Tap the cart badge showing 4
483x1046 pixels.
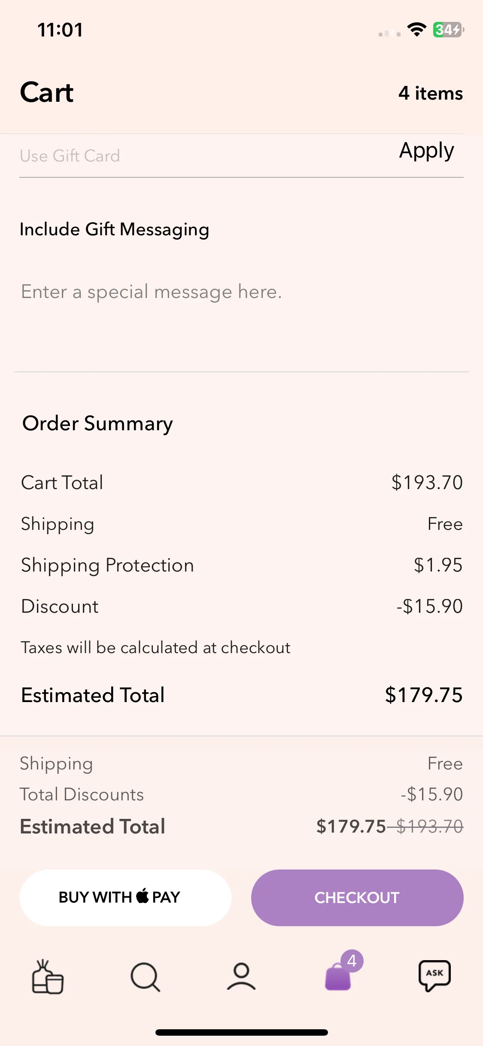(x=352, y=961)
